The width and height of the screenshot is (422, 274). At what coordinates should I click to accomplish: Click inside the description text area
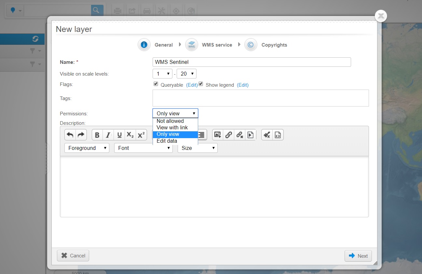click(214, 186)
